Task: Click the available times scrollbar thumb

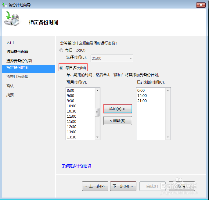Action: [x=97, y=112]
